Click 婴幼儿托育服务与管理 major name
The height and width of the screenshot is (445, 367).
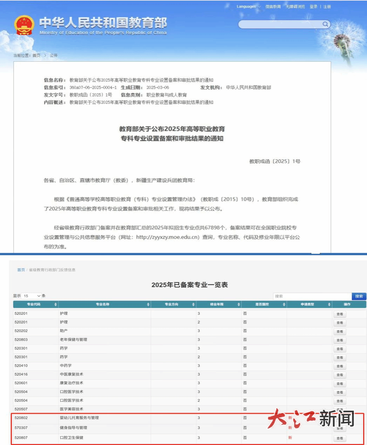[79, 418]
